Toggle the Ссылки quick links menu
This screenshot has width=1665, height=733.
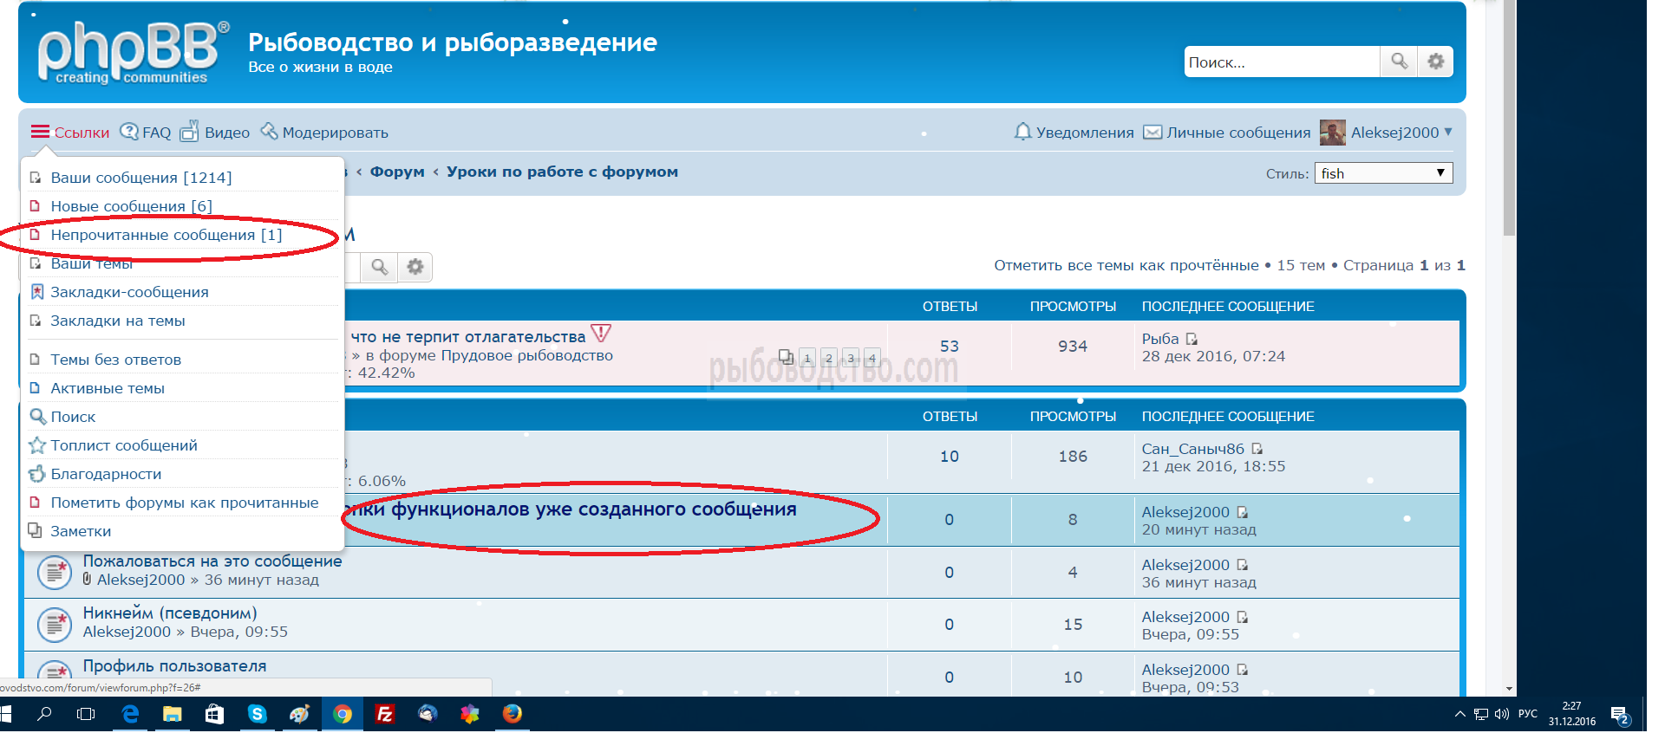point(70,133)
